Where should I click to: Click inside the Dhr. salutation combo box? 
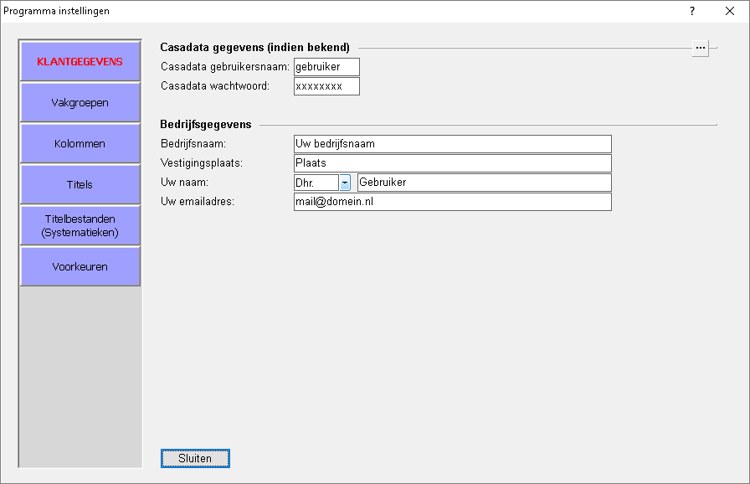(x=316, y=183)
